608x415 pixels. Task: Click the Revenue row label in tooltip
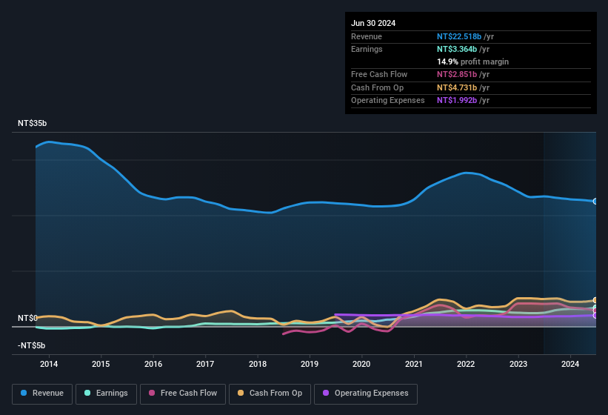pyautogui.click(x=367, y=36)
